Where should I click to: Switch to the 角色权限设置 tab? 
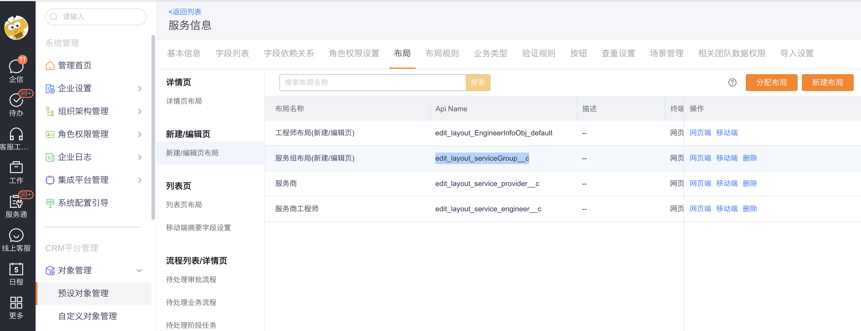click(354, 53)
